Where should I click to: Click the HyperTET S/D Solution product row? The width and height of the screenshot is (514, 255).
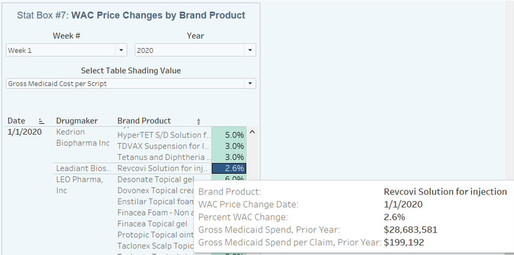[x=163, y=135]
